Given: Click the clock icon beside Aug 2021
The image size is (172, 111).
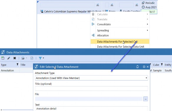Looking at the screenshot, I should (x=143, y=7).
